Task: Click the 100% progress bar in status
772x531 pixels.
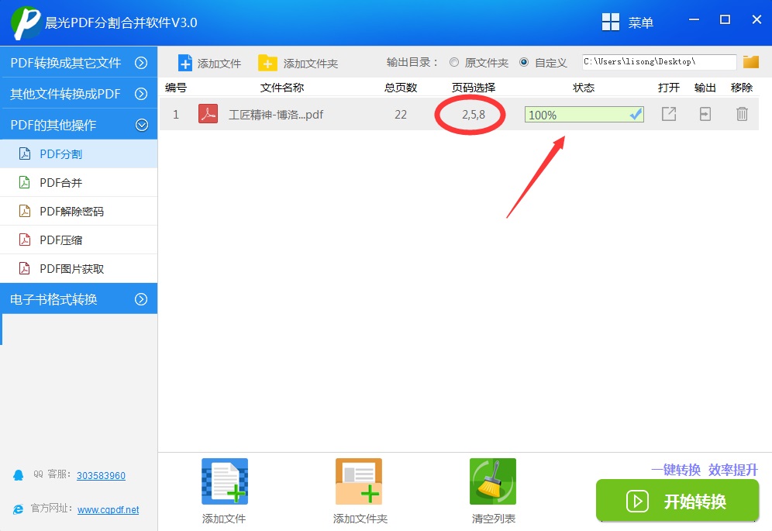Action: tap(584, 114)
